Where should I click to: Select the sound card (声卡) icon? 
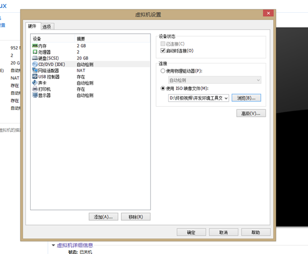click(35, 83)
